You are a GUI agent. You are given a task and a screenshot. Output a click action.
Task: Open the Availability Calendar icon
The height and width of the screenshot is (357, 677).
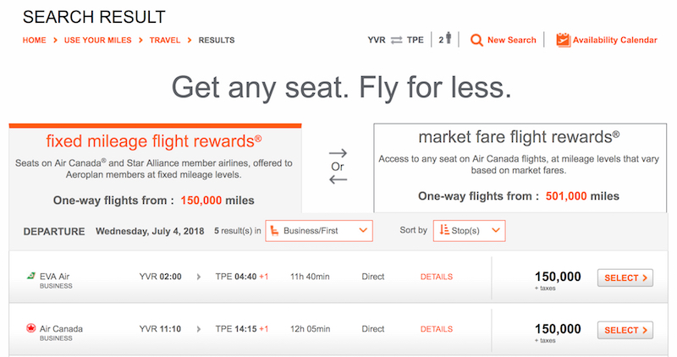tap(563, 40)
